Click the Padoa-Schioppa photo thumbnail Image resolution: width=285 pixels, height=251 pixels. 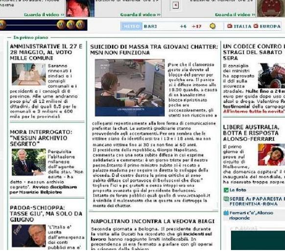coord(29,236)
